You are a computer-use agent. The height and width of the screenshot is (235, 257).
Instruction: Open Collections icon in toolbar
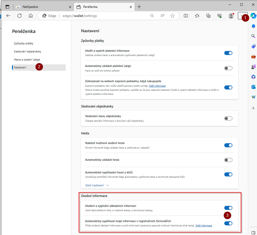point(208,16)
